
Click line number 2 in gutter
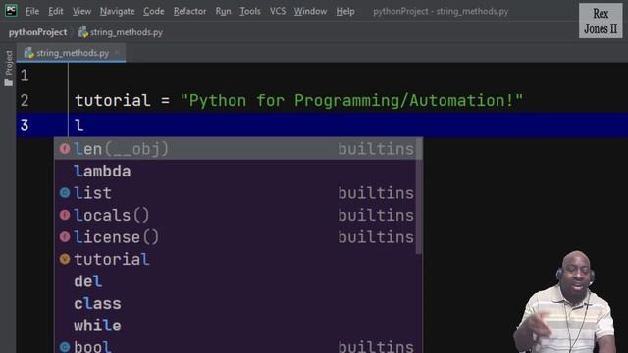coord(25,100)
